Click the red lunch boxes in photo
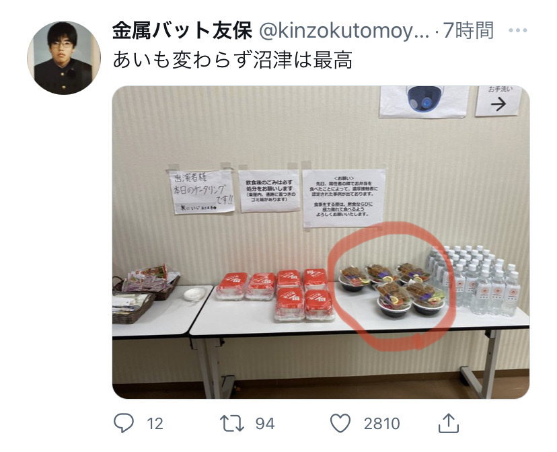Screen dimensions: 557x452 276,295
